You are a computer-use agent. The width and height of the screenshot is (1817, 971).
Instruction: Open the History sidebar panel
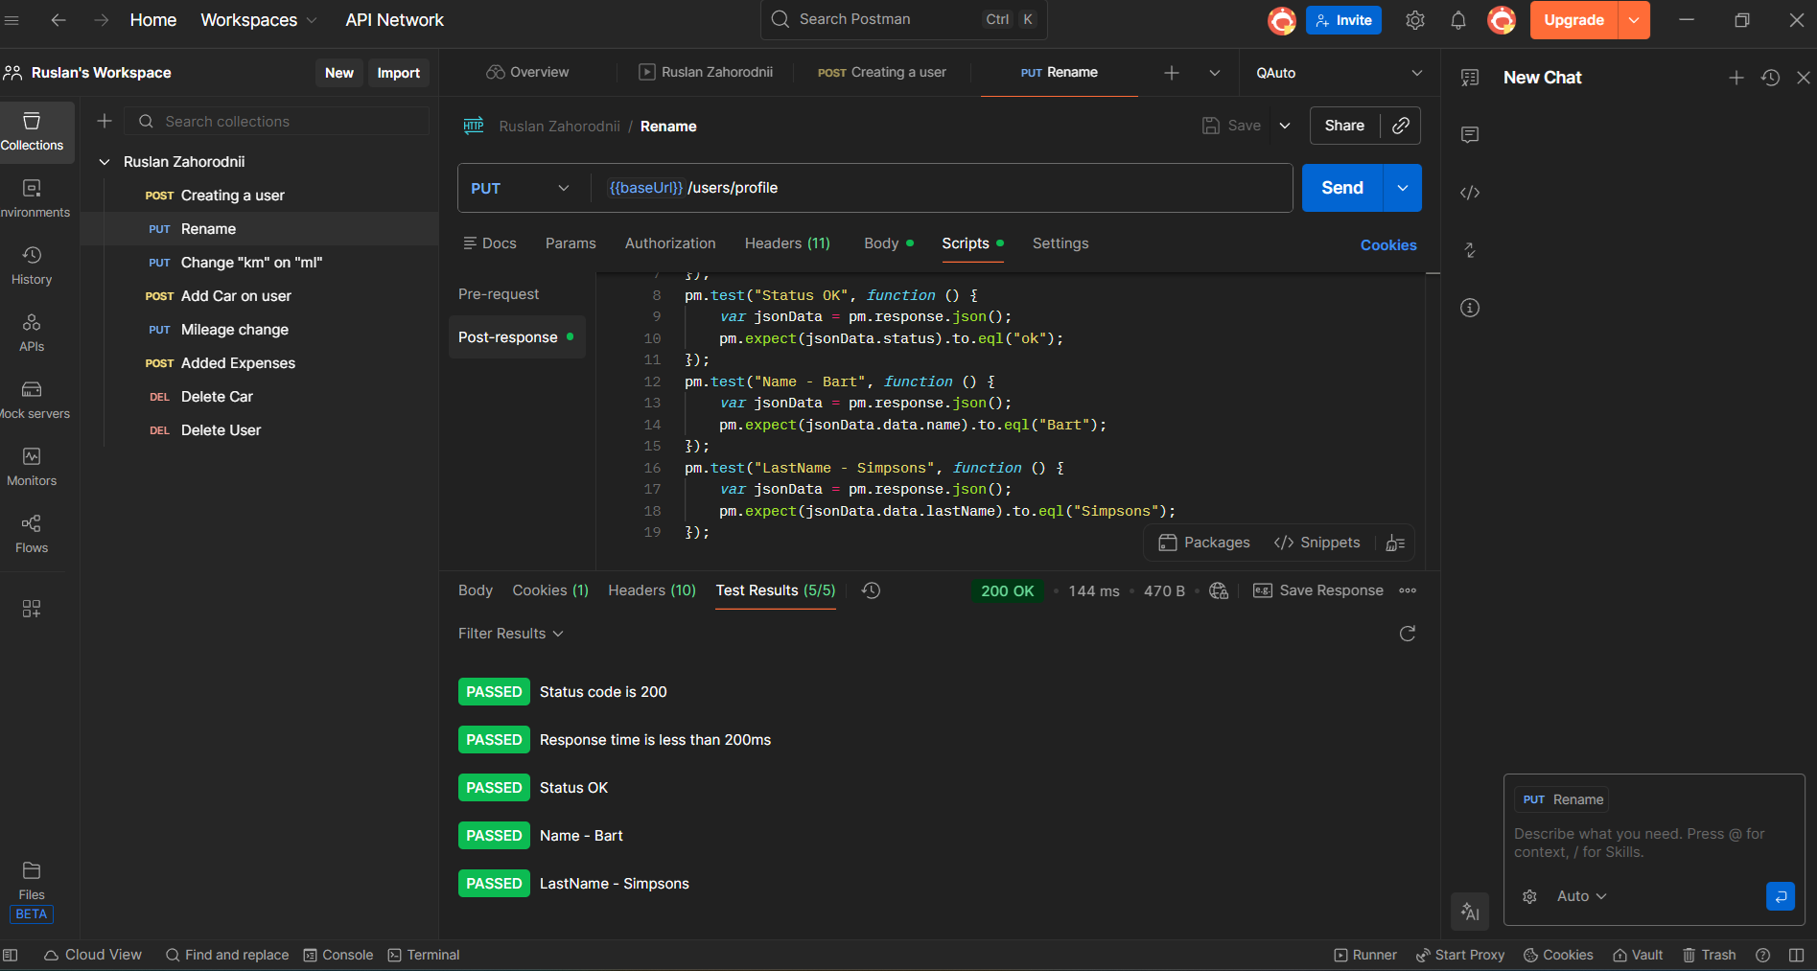[32, 266]
